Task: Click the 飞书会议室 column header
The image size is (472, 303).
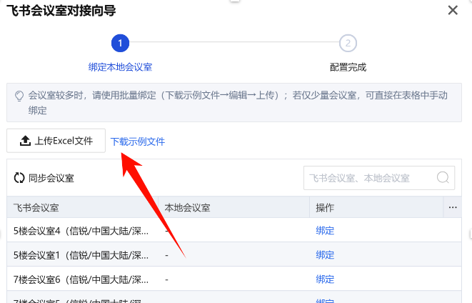Action: [36, 208]
